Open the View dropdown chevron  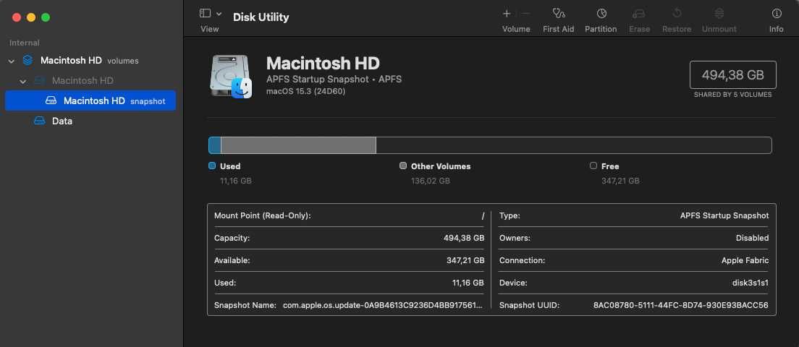coord(219,14)
